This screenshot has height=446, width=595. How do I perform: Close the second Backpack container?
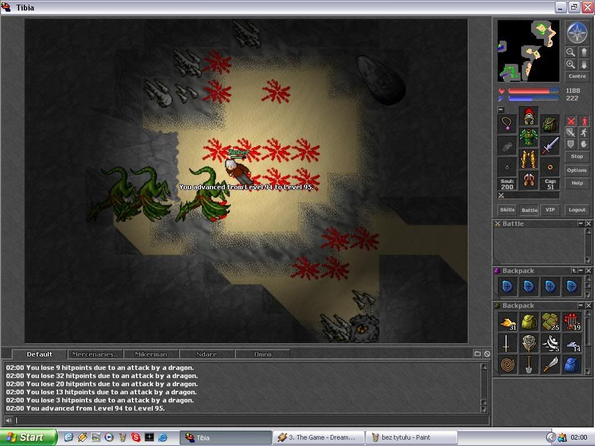tap(588, 305)
